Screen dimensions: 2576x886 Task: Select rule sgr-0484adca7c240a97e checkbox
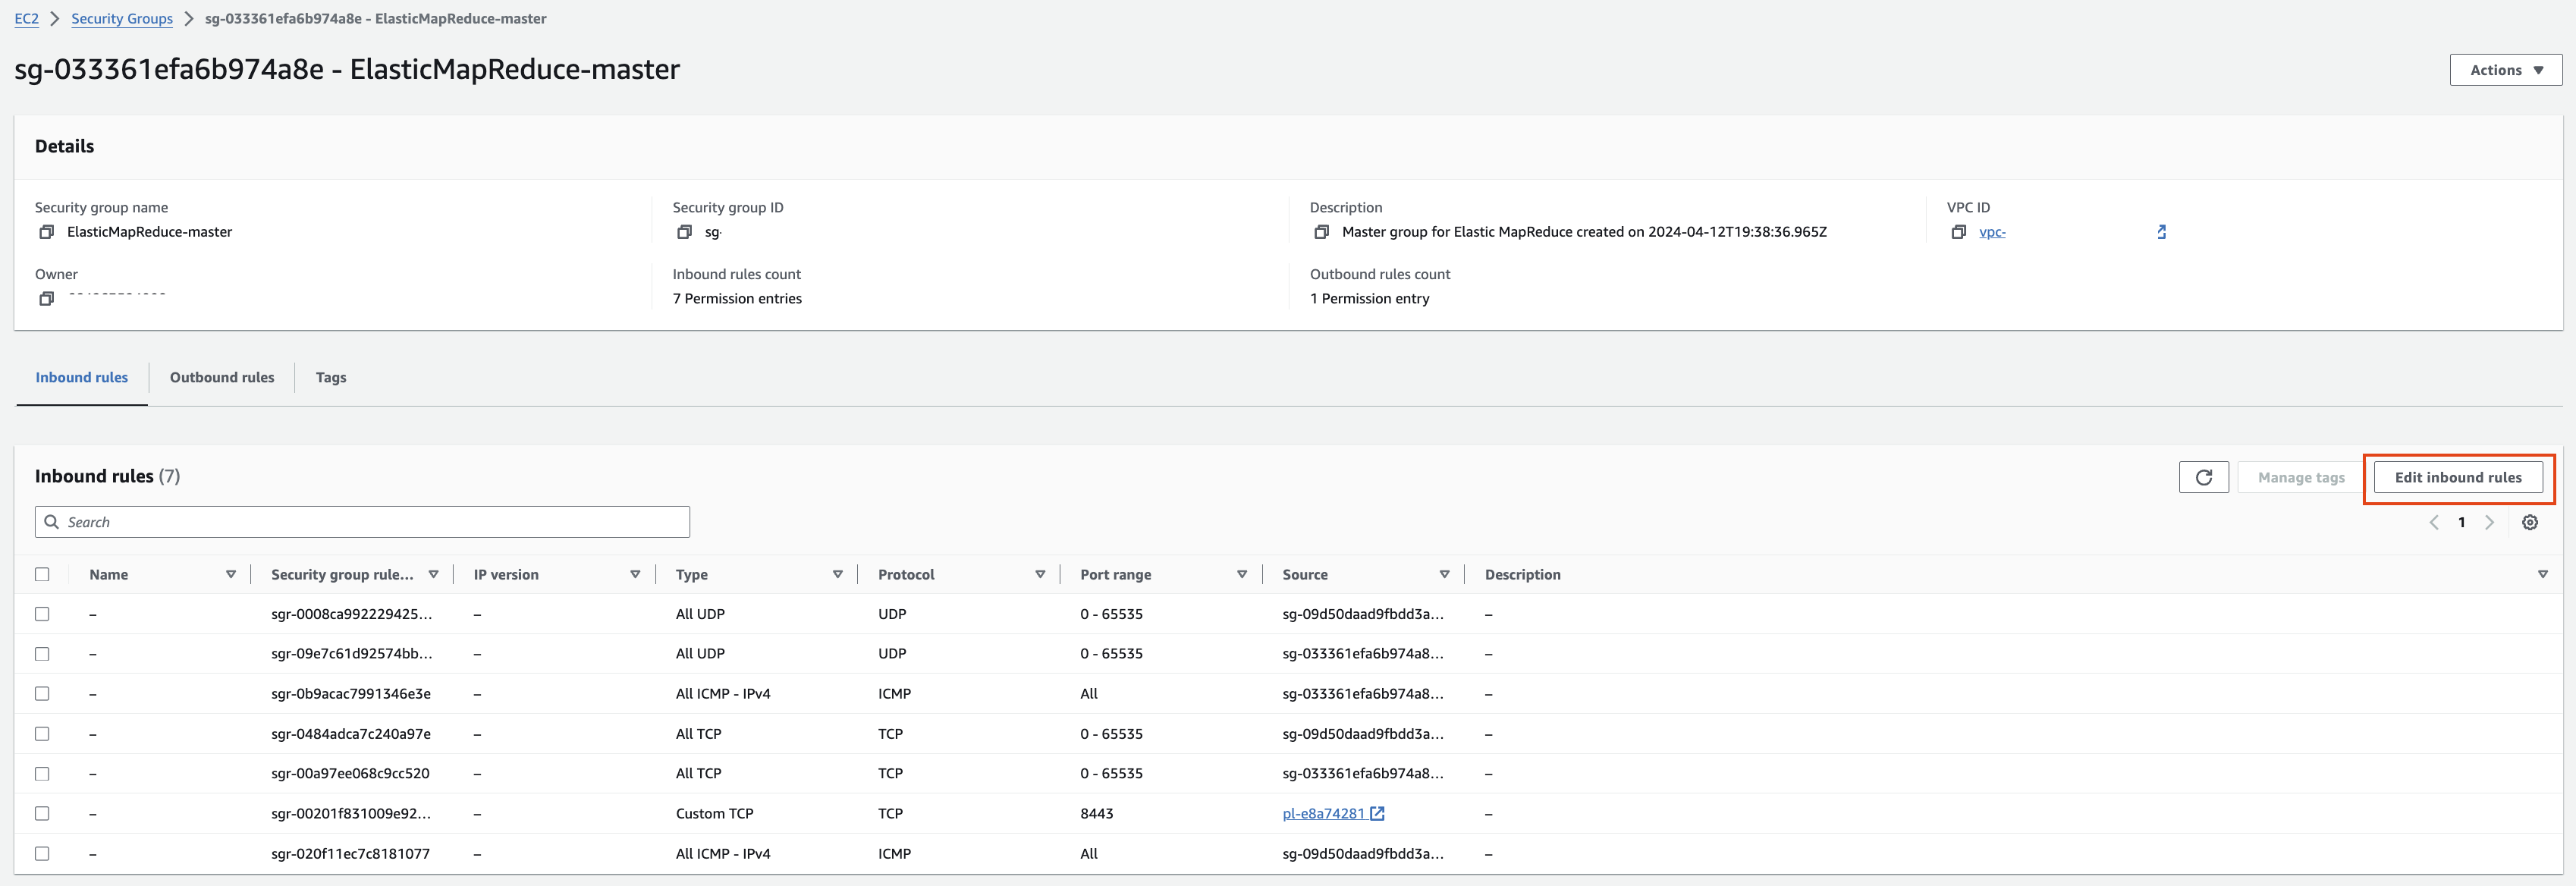pyautogui.click(x=42, y=733)
